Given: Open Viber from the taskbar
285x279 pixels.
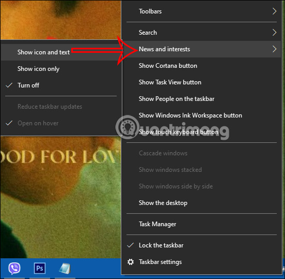Looking at the screenshot, I should pyautogui.click(x=14, y=268).
